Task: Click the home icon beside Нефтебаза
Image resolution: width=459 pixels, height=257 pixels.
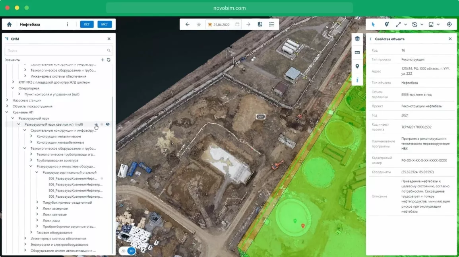Action: click(10, 24)
